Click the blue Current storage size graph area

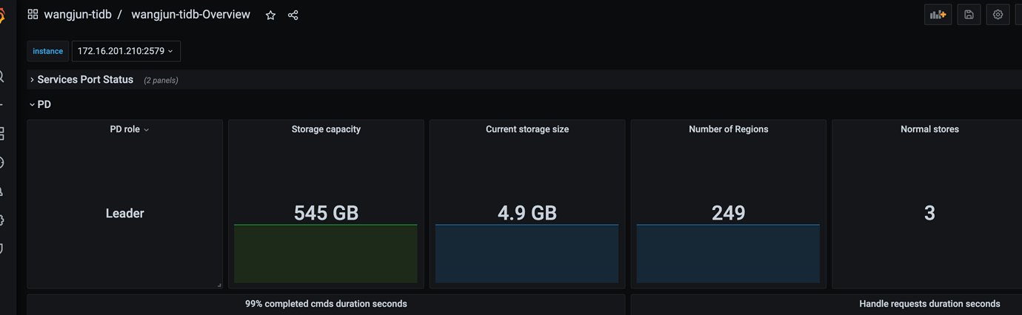pyautogui.click(x=527, y=254)
